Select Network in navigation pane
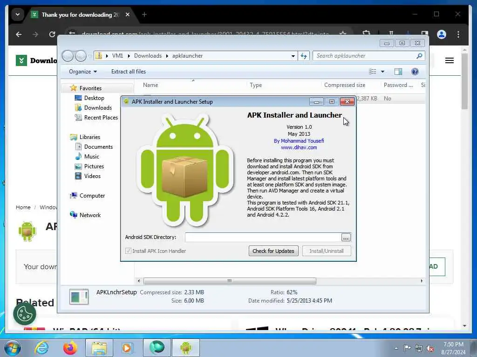Image resolution: width=477 pixels, height=357 pixels. 90,215
